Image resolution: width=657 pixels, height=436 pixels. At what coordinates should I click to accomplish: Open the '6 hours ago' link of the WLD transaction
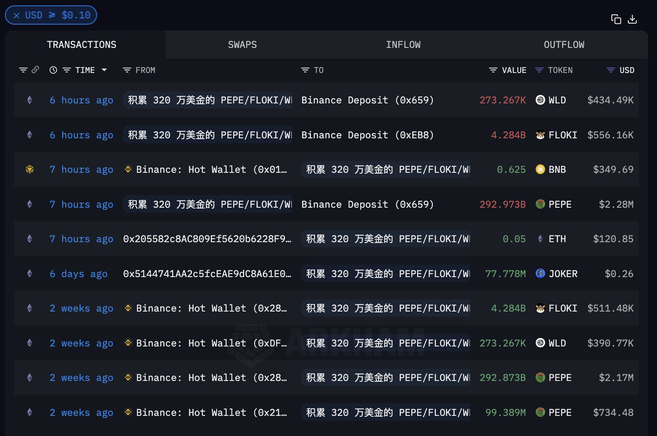click(x=81, y=100)
